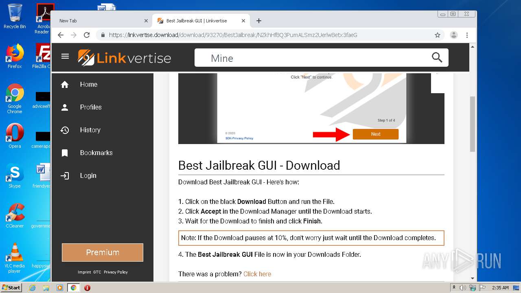Click the Profiles person icon
Screen dimensions: 521x293
65,107
